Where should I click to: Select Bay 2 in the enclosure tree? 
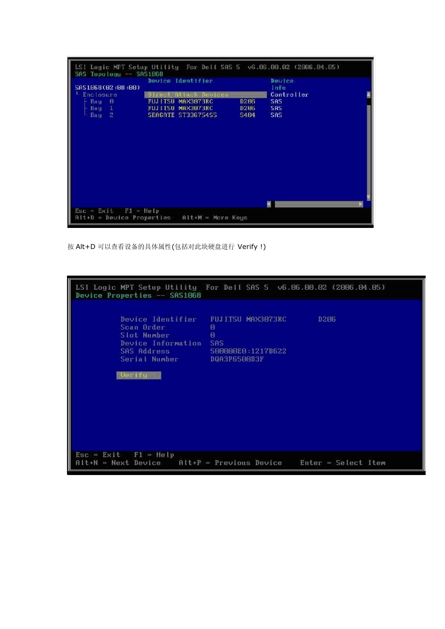[x=102, y=115]
